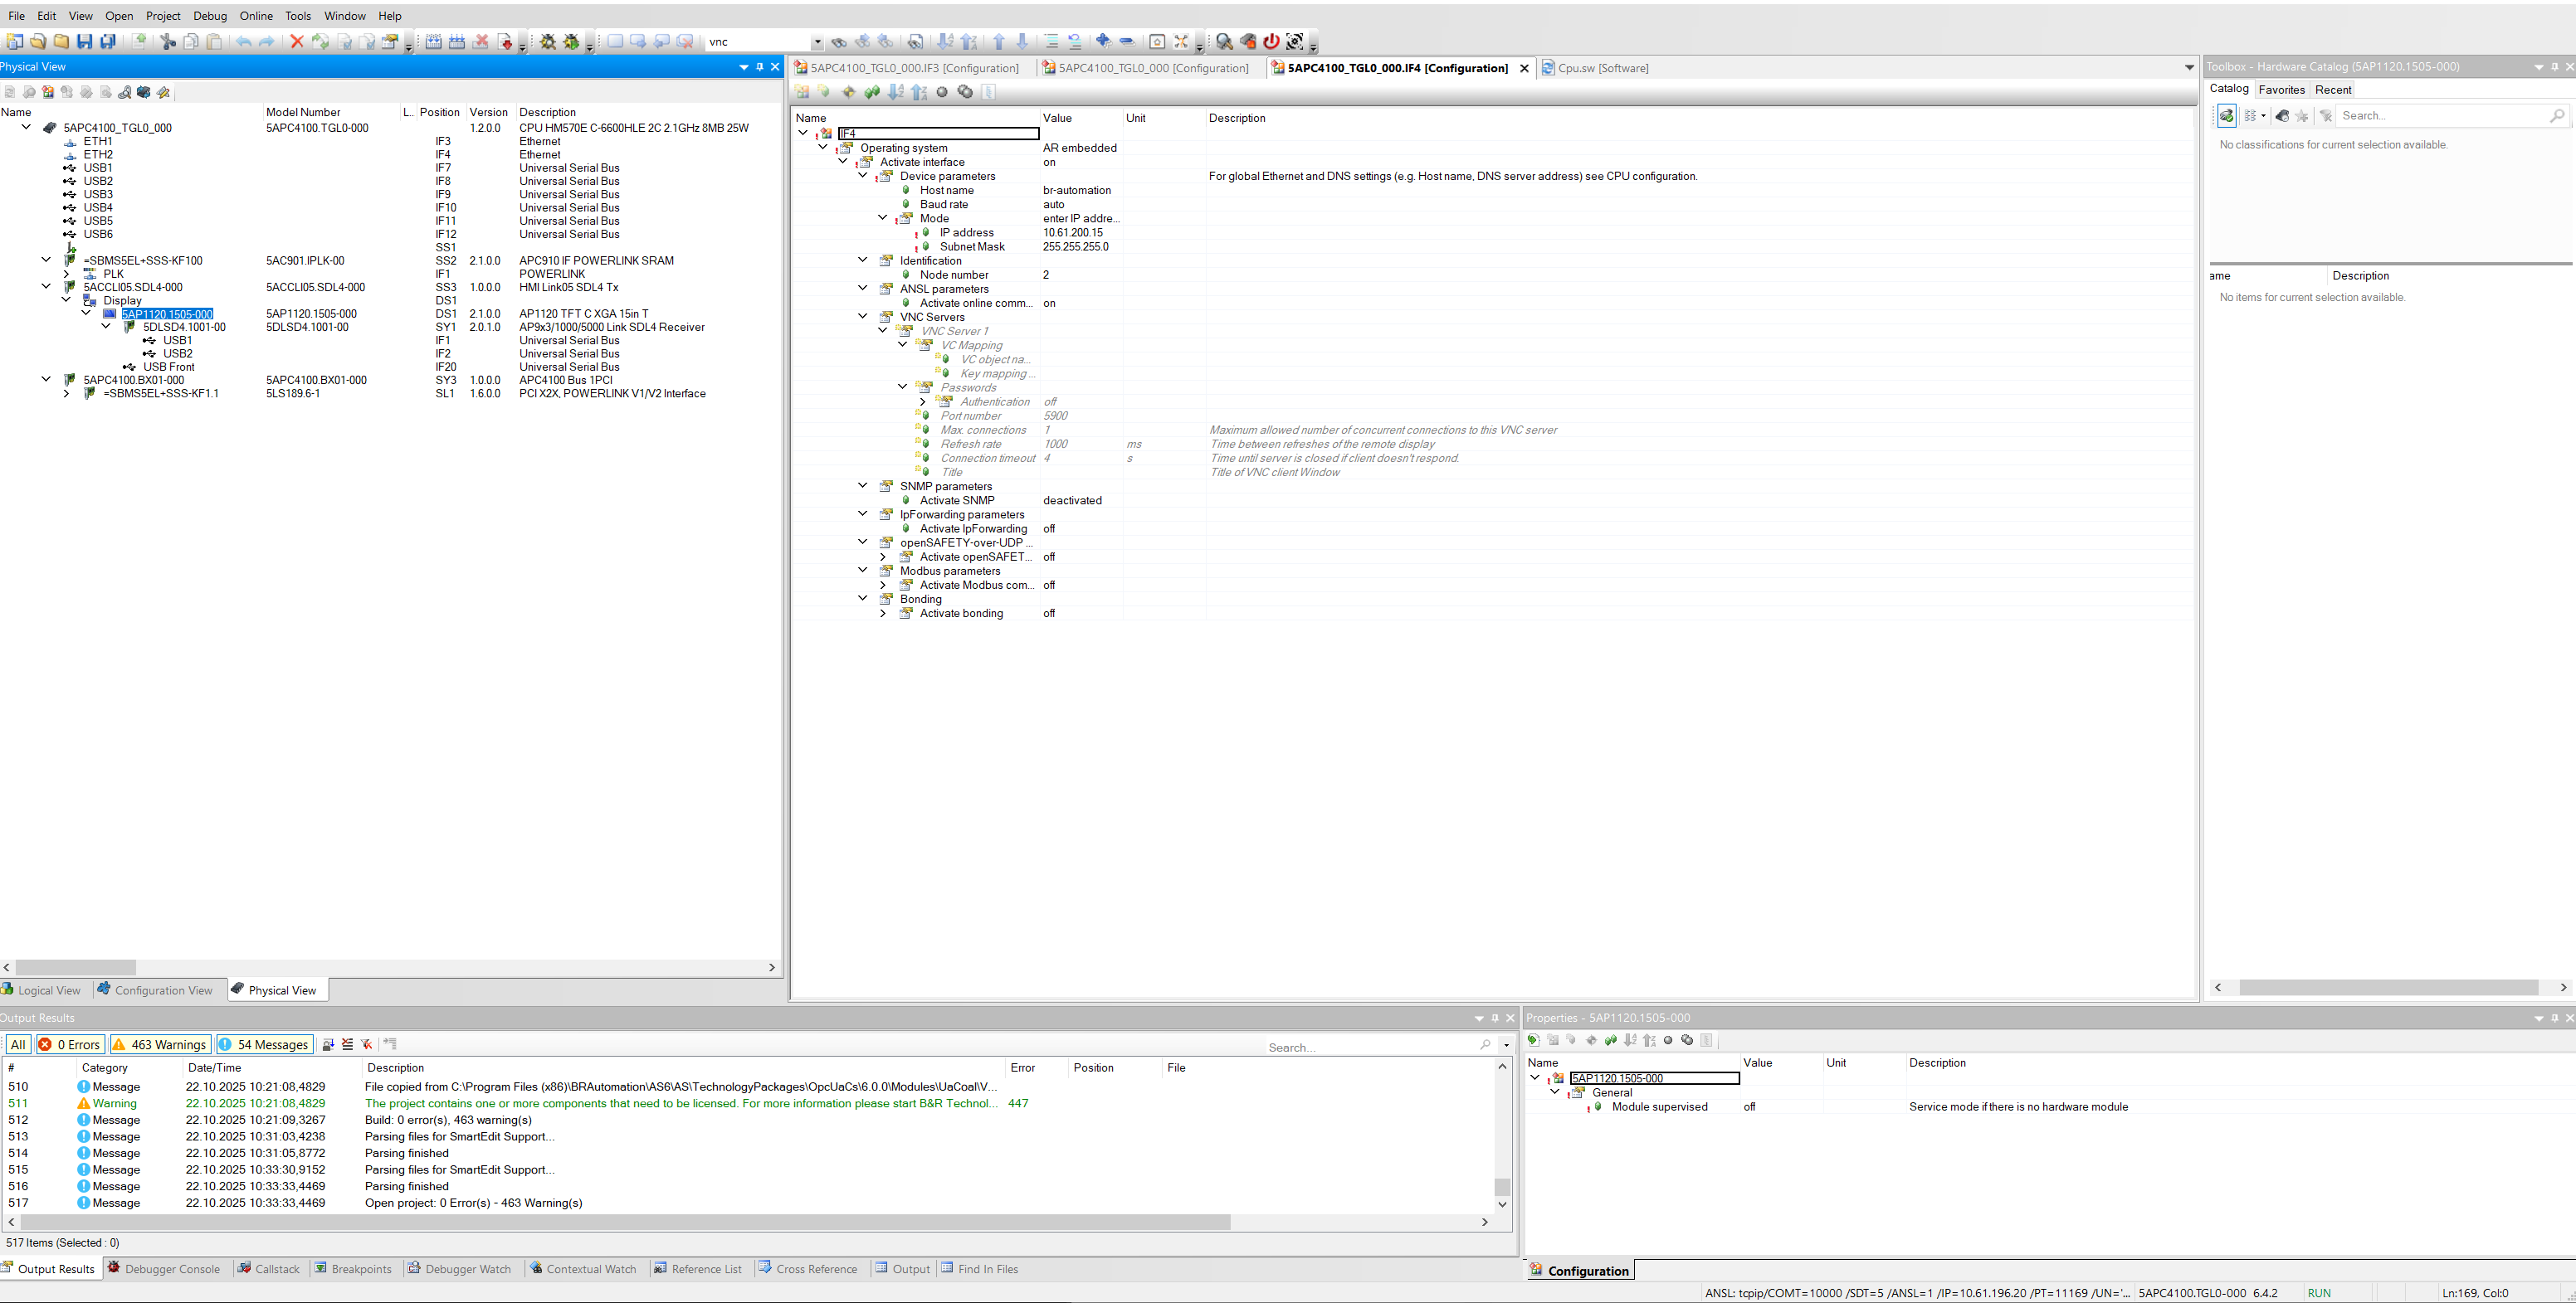Open the vnc search combo box dropdown

point(817,42)
